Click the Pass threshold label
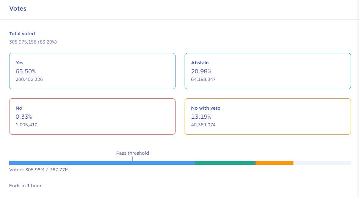359x197 pixels. click(x=132, y=153)
